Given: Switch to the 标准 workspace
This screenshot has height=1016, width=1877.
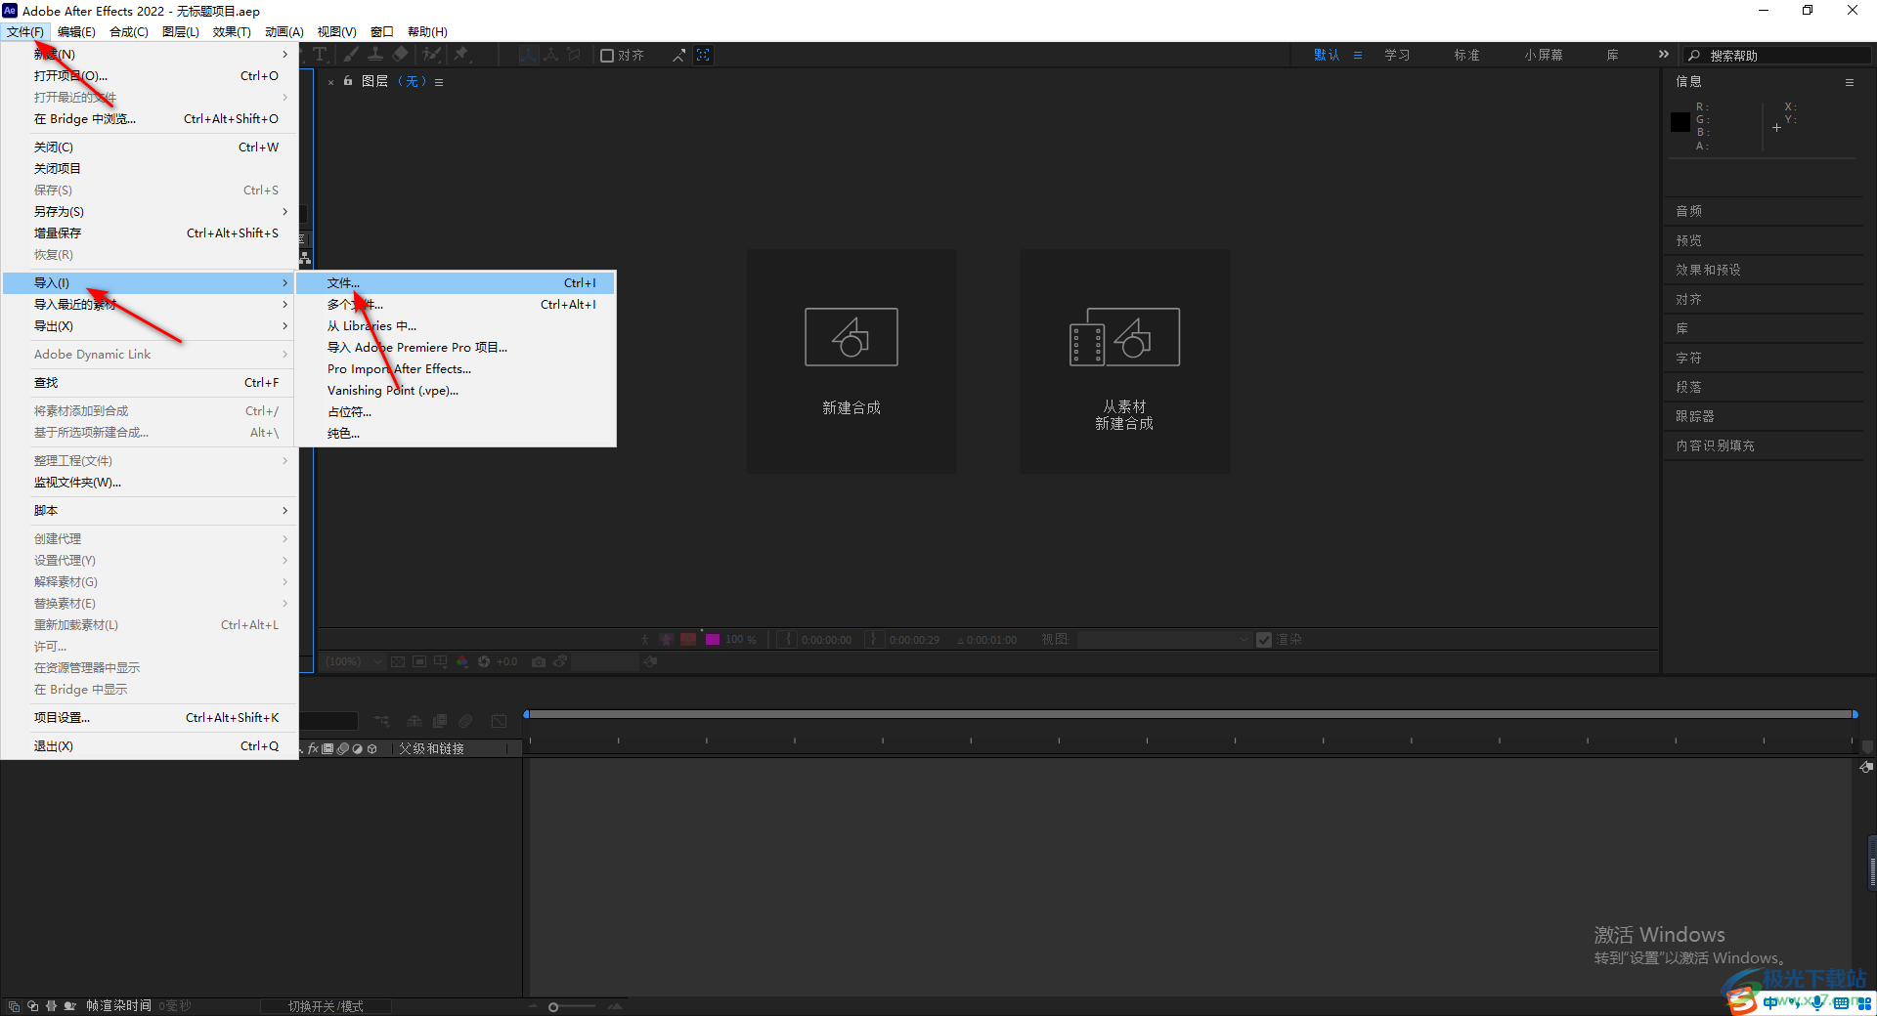Looking at the screenshot, I should (1466, 56).
